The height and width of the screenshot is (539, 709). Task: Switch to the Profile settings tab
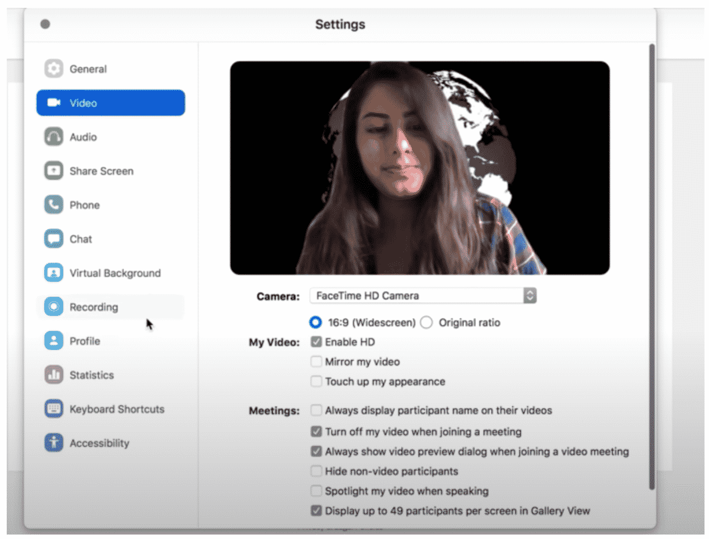click(x=84, y=341)
